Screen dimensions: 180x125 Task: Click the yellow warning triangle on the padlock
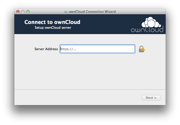(143, 49)
